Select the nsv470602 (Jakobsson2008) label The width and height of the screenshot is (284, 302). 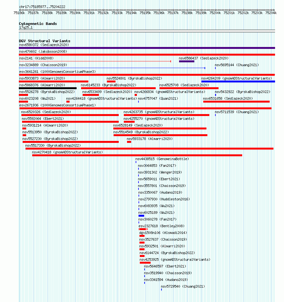click(43, 52)
